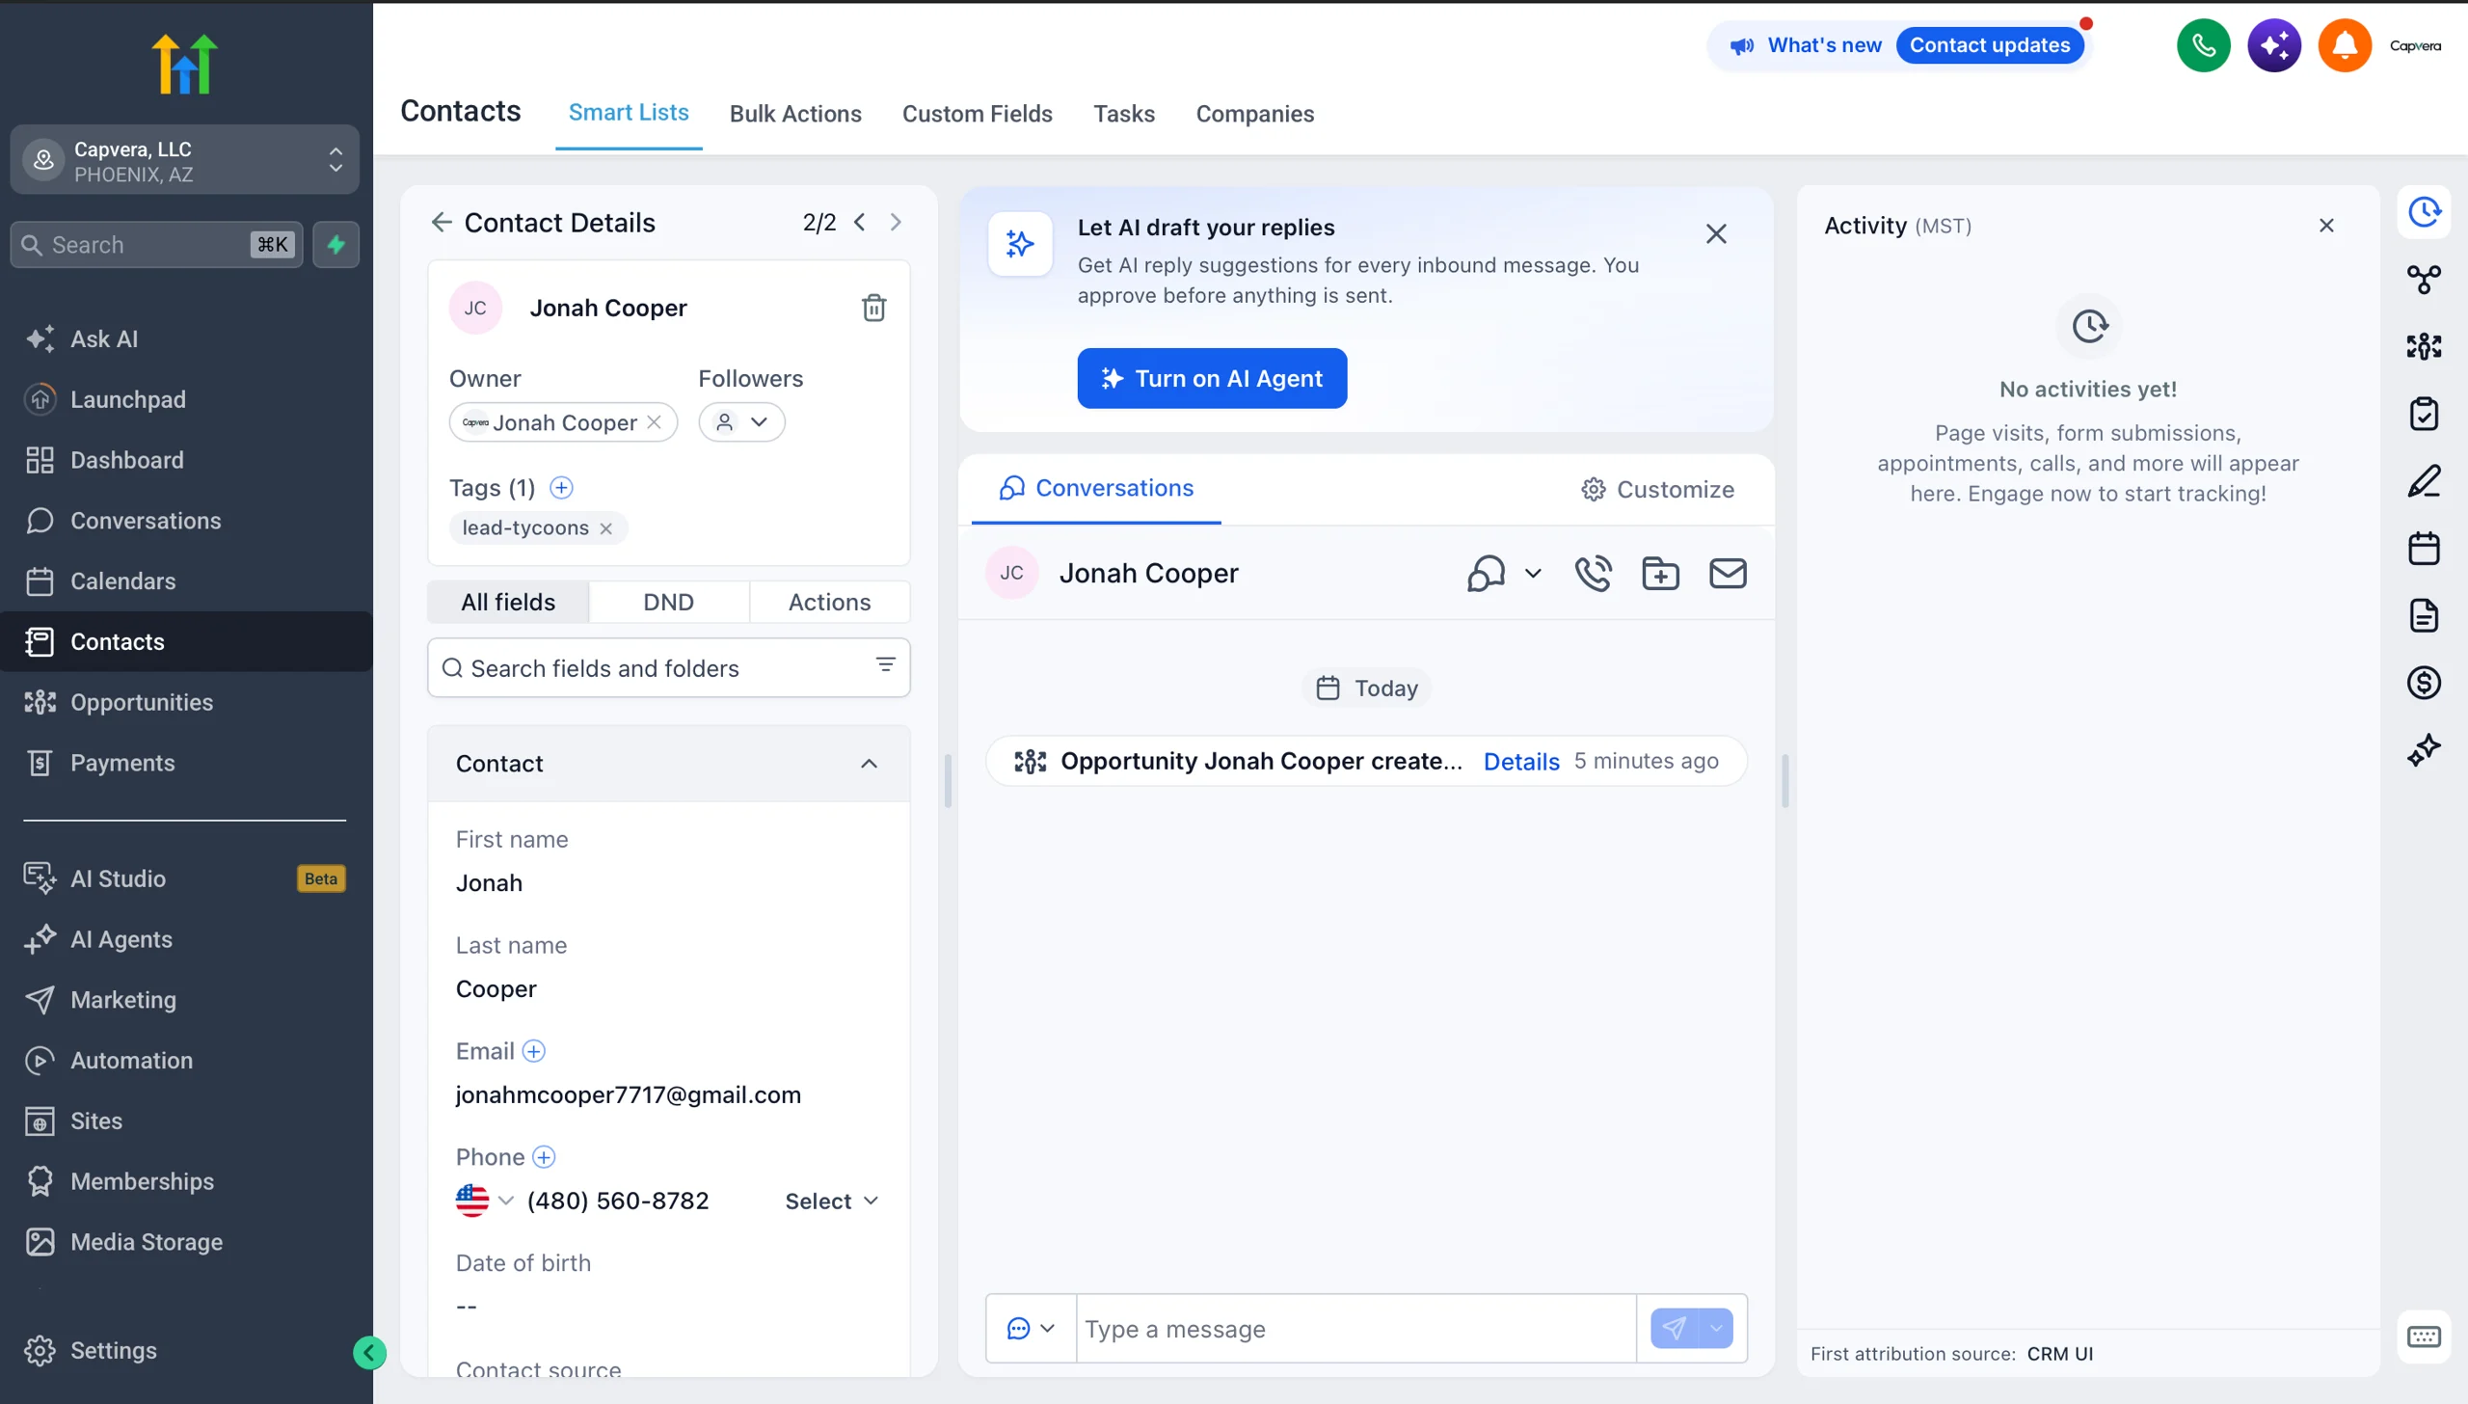Viewport: 2468px width, 1404px height.
Task: Click the Contact updates pill
Action: tap(1989, 45)
